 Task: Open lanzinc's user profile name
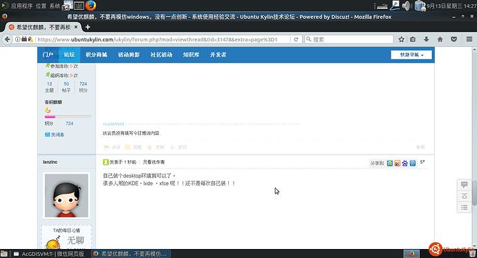[50, 162]
